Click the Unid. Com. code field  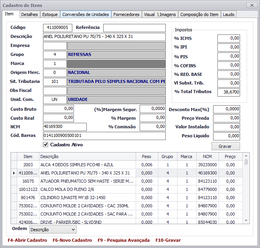[55, 100]
